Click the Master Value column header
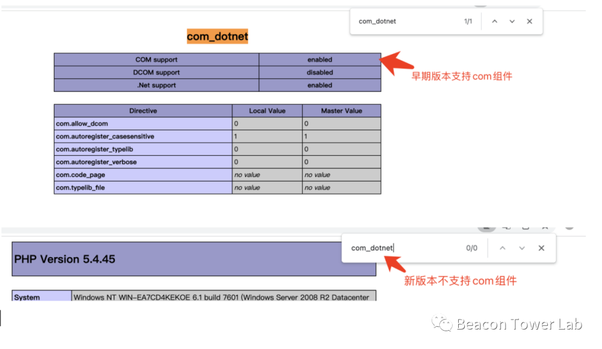Screen dimensions: 602x349 [341, 111]
